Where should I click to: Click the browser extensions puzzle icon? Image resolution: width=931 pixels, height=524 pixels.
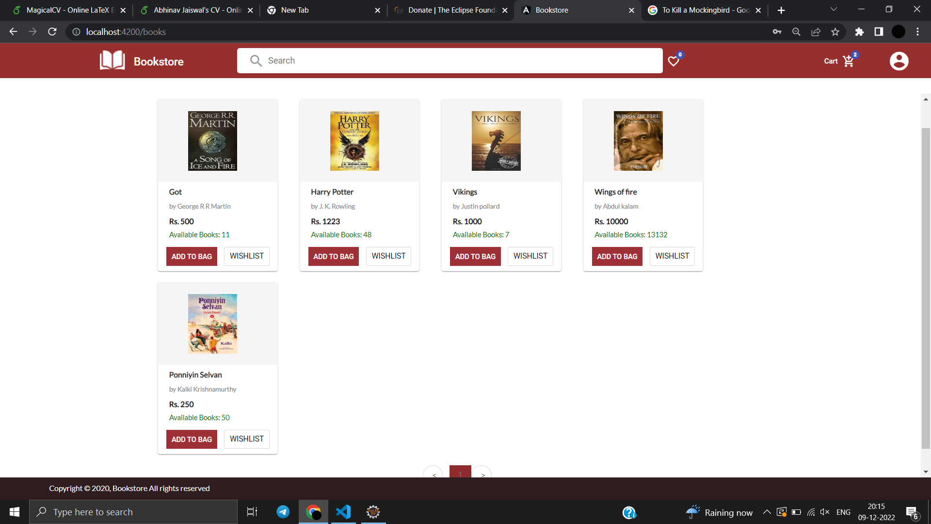[859, 32]
